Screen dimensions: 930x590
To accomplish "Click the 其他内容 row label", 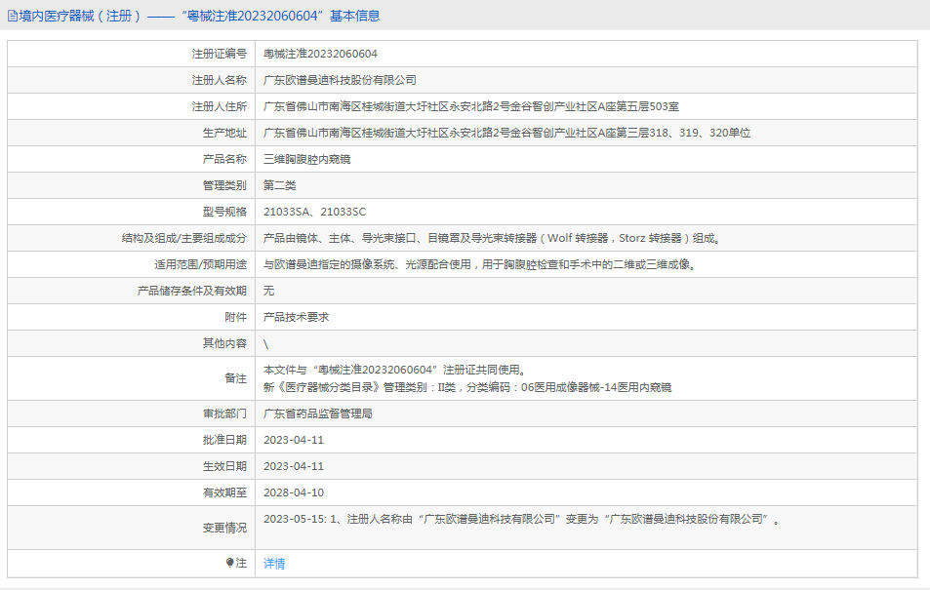I will click(x=224, y=343).
